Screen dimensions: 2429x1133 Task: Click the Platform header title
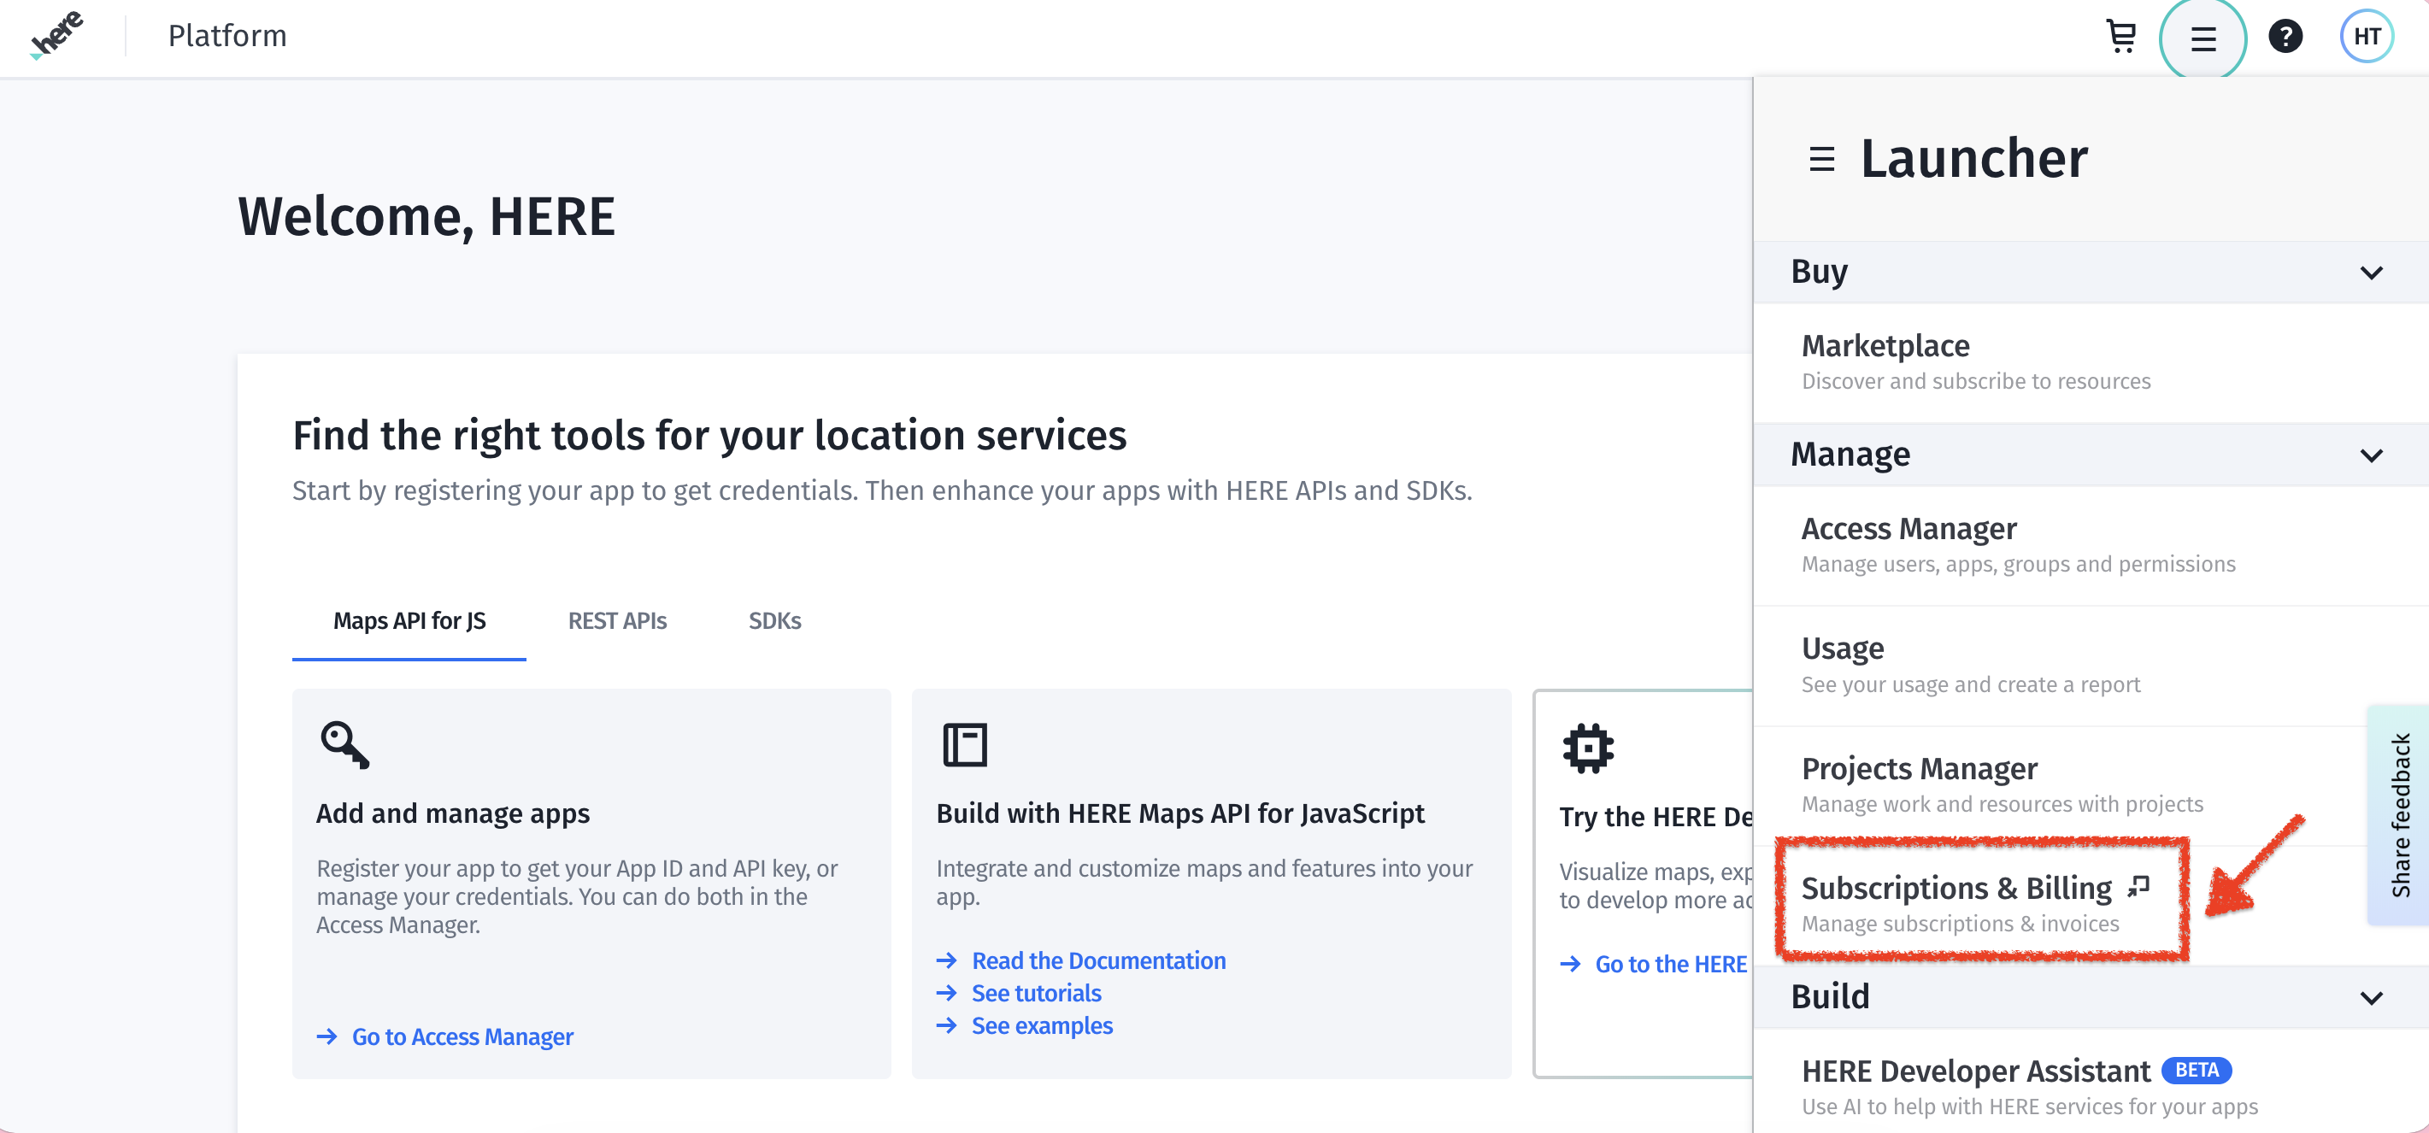click(x=227, y=36)
